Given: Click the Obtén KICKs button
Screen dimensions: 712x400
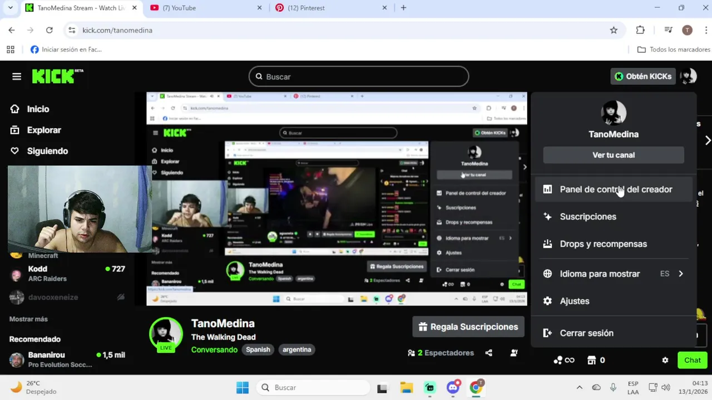Looking at the screenshot, I should click(644, 77).
